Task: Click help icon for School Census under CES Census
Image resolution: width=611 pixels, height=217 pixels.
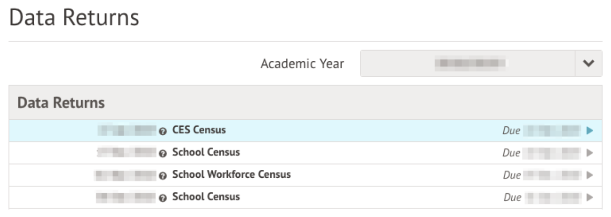Action: click(x=163, y=154)
